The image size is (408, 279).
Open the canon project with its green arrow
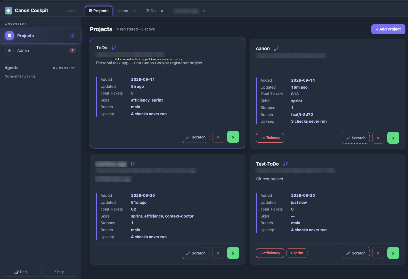coord(393,138)
